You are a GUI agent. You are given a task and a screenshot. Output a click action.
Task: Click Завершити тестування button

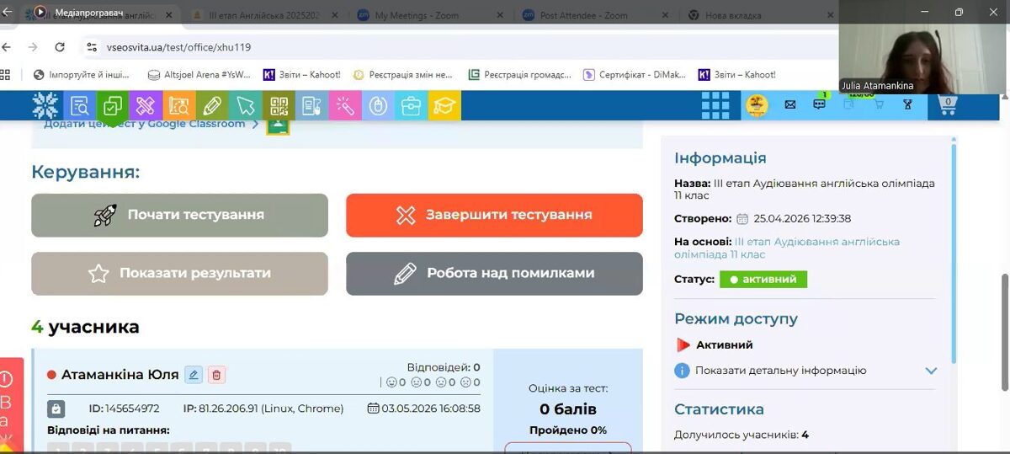click(494, 215)
